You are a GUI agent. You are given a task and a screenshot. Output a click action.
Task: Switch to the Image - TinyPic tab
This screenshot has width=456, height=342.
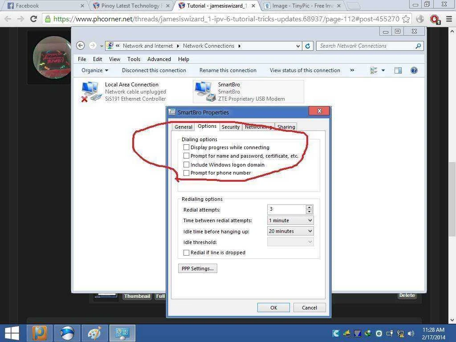tap(303, 5)
